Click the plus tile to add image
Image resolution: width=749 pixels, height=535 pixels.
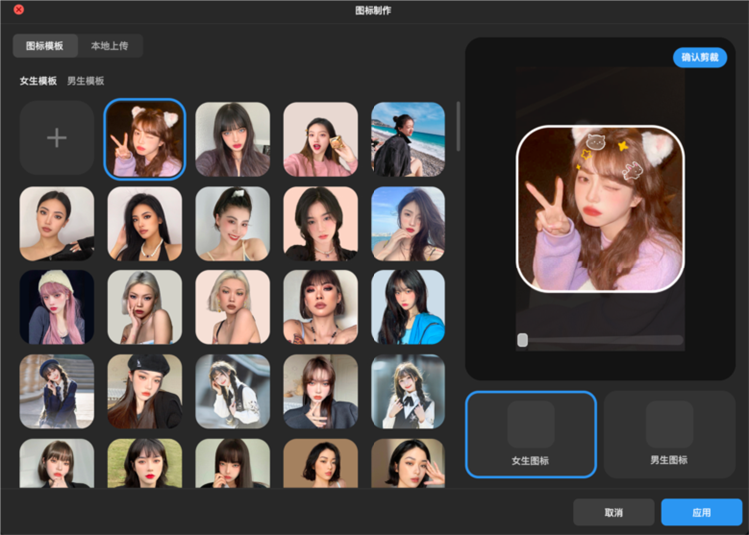point(57,139)
